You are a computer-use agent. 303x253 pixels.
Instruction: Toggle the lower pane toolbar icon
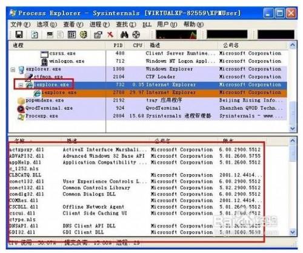point(72,35)
